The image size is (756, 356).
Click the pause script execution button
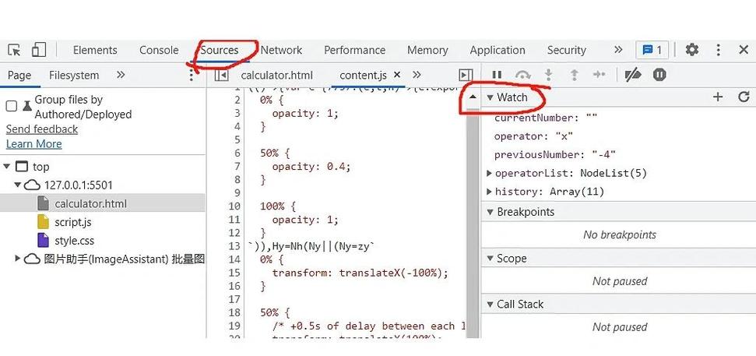point(497,75)
